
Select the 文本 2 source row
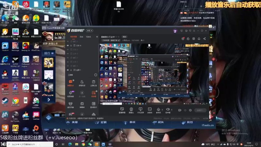tap(83, 54)
